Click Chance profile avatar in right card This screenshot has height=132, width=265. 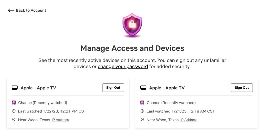point(142,103)
